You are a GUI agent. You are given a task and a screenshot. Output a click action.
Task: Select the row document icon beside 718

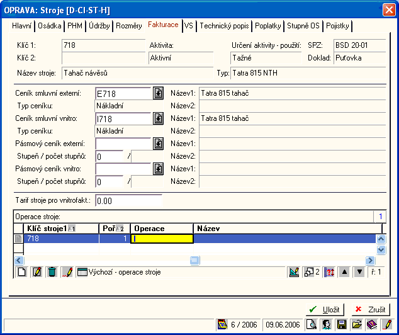click(x=18, y=239)
